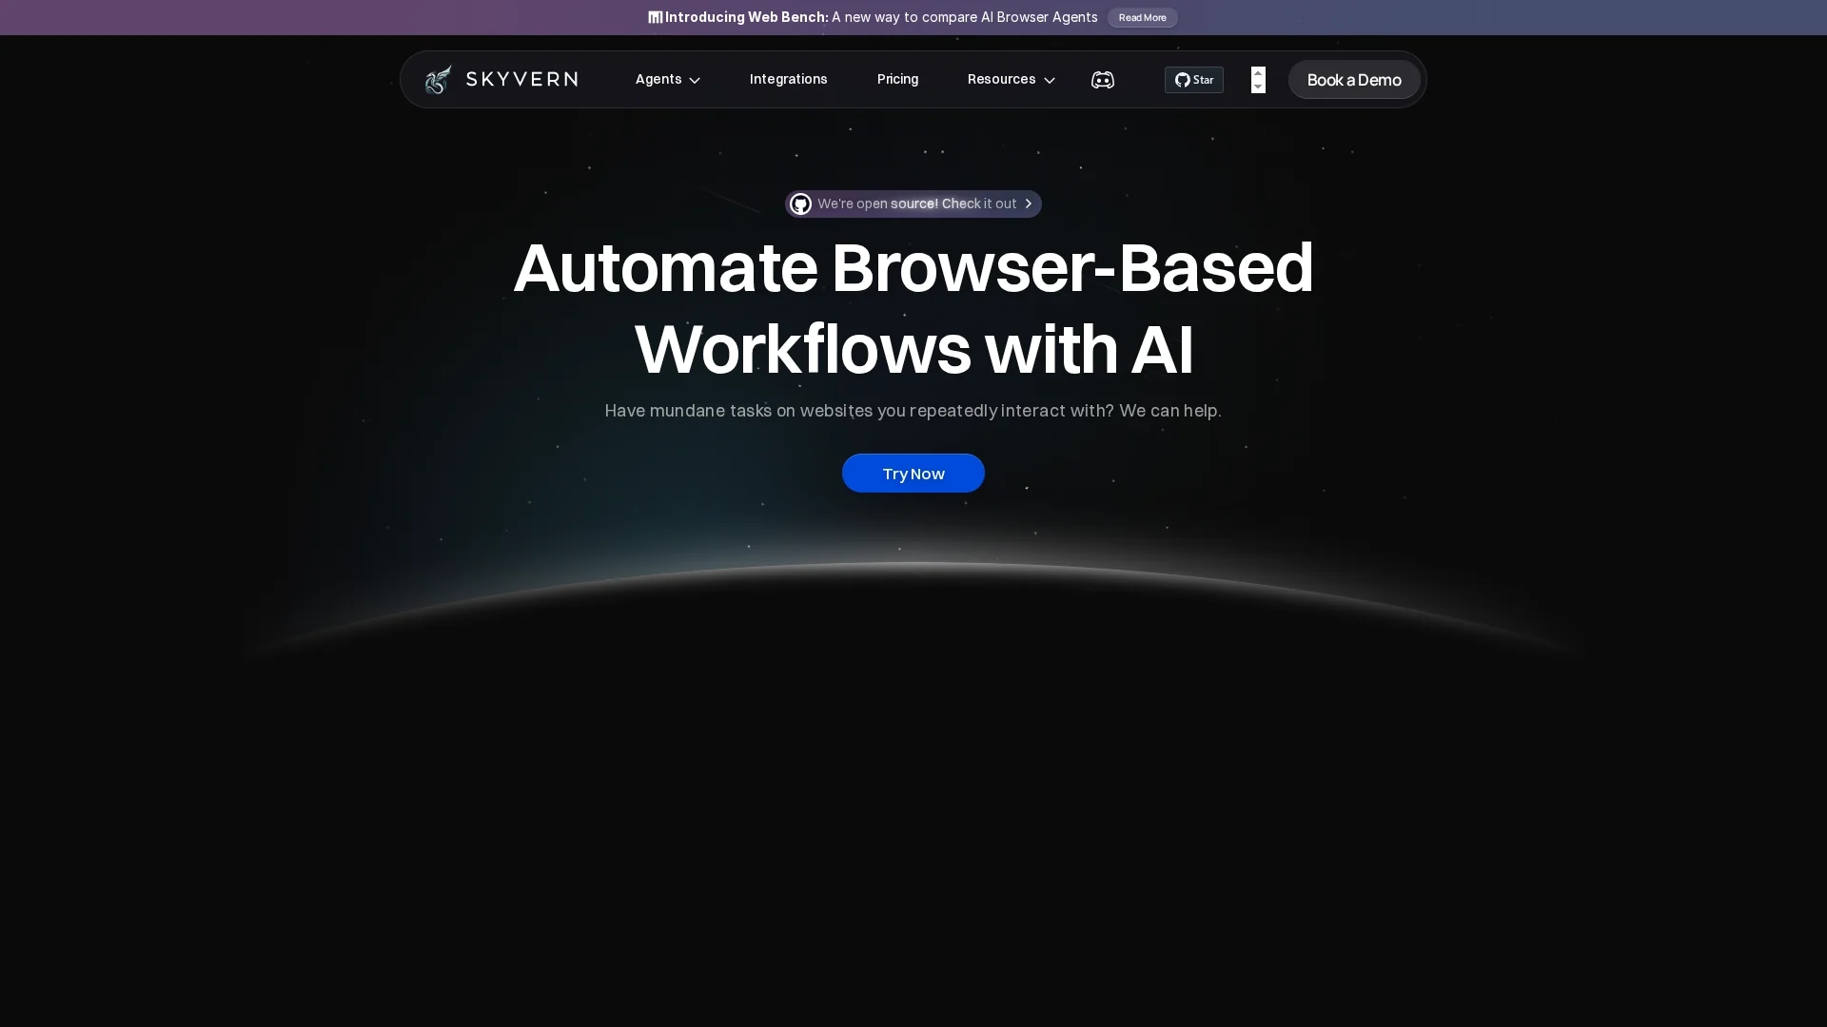Click the GitHub Star button

pyautogui.click(x=1194, y=80)
